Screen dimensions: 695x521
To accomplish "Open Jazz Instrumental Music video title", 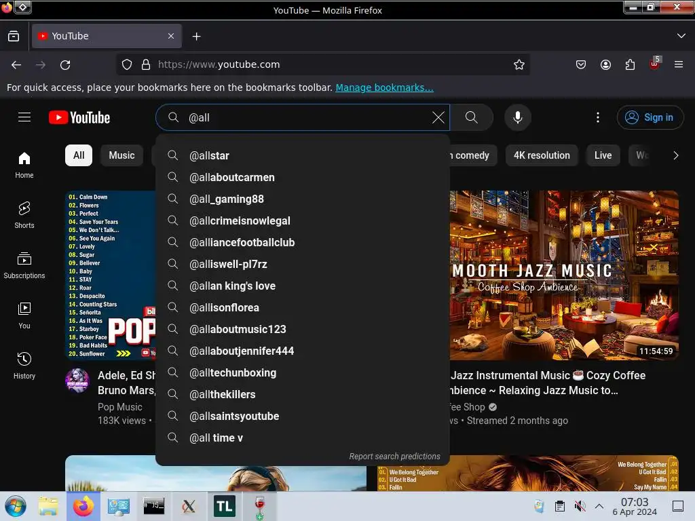I will coord(548,383).
